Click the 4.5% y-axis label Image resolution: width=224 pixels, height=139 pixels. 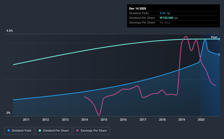[10, 31]
